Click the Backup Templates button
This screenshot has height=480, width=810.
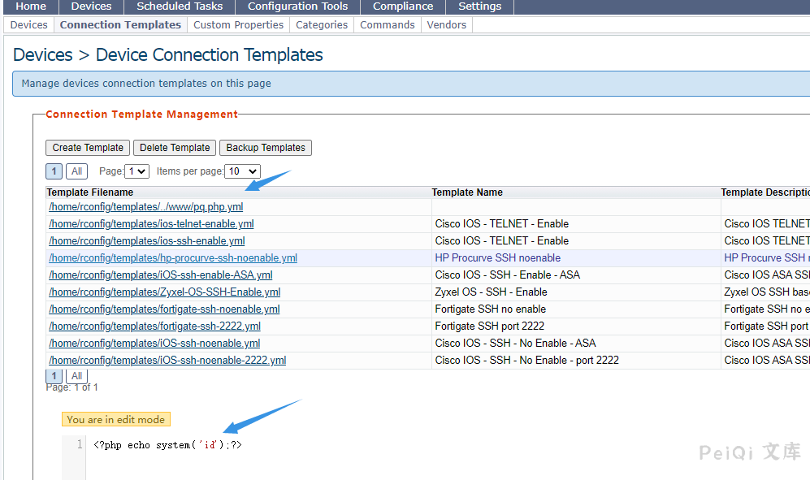pyautogui.click(x=266, y=148)
